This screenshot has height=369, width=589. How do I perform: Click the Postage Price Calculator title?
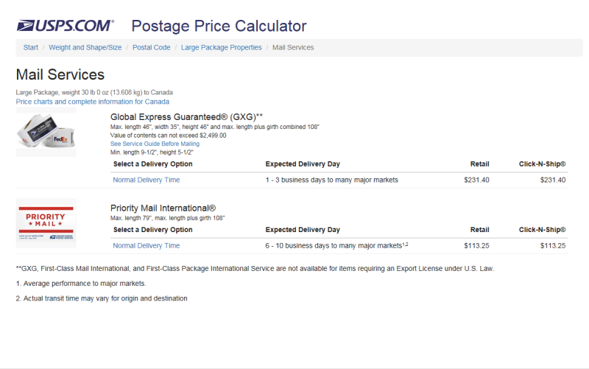click(219, 26)
